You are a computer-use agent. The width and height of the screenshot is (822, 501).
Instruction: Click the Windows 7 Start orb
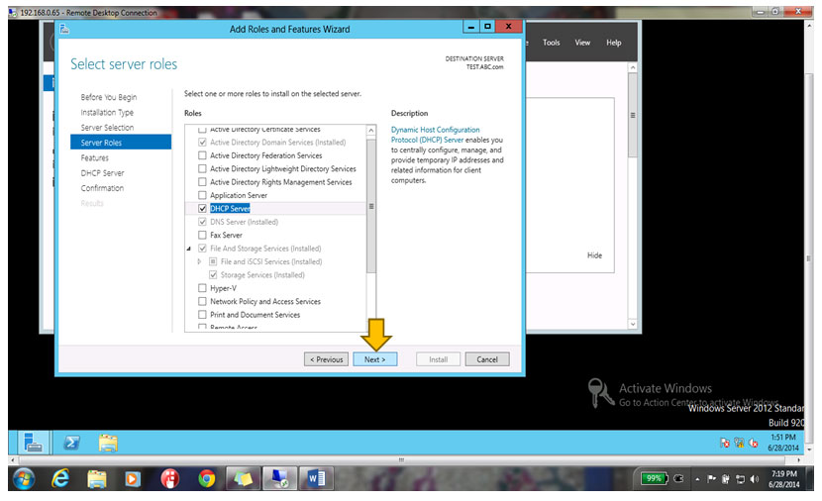point(24,478)
